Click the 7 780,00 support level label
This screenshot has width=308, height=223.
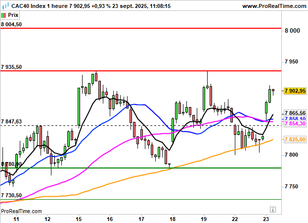pos(11,164)
